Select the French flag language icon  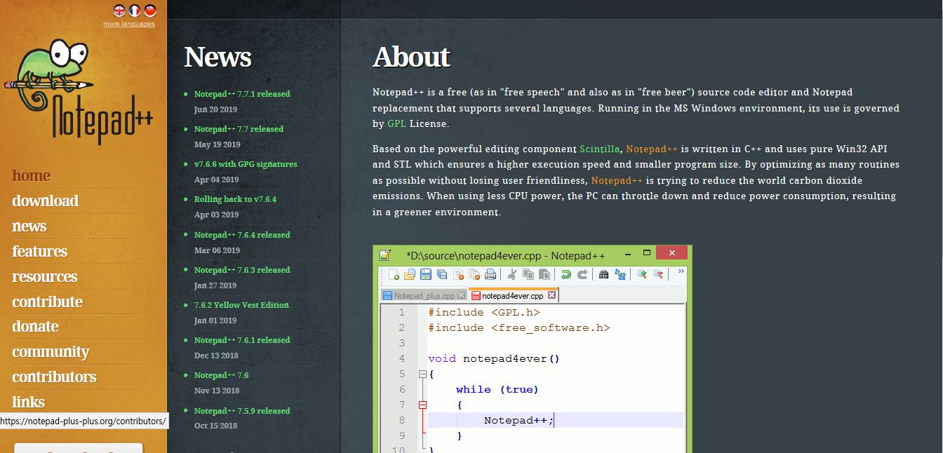[133, 11]
